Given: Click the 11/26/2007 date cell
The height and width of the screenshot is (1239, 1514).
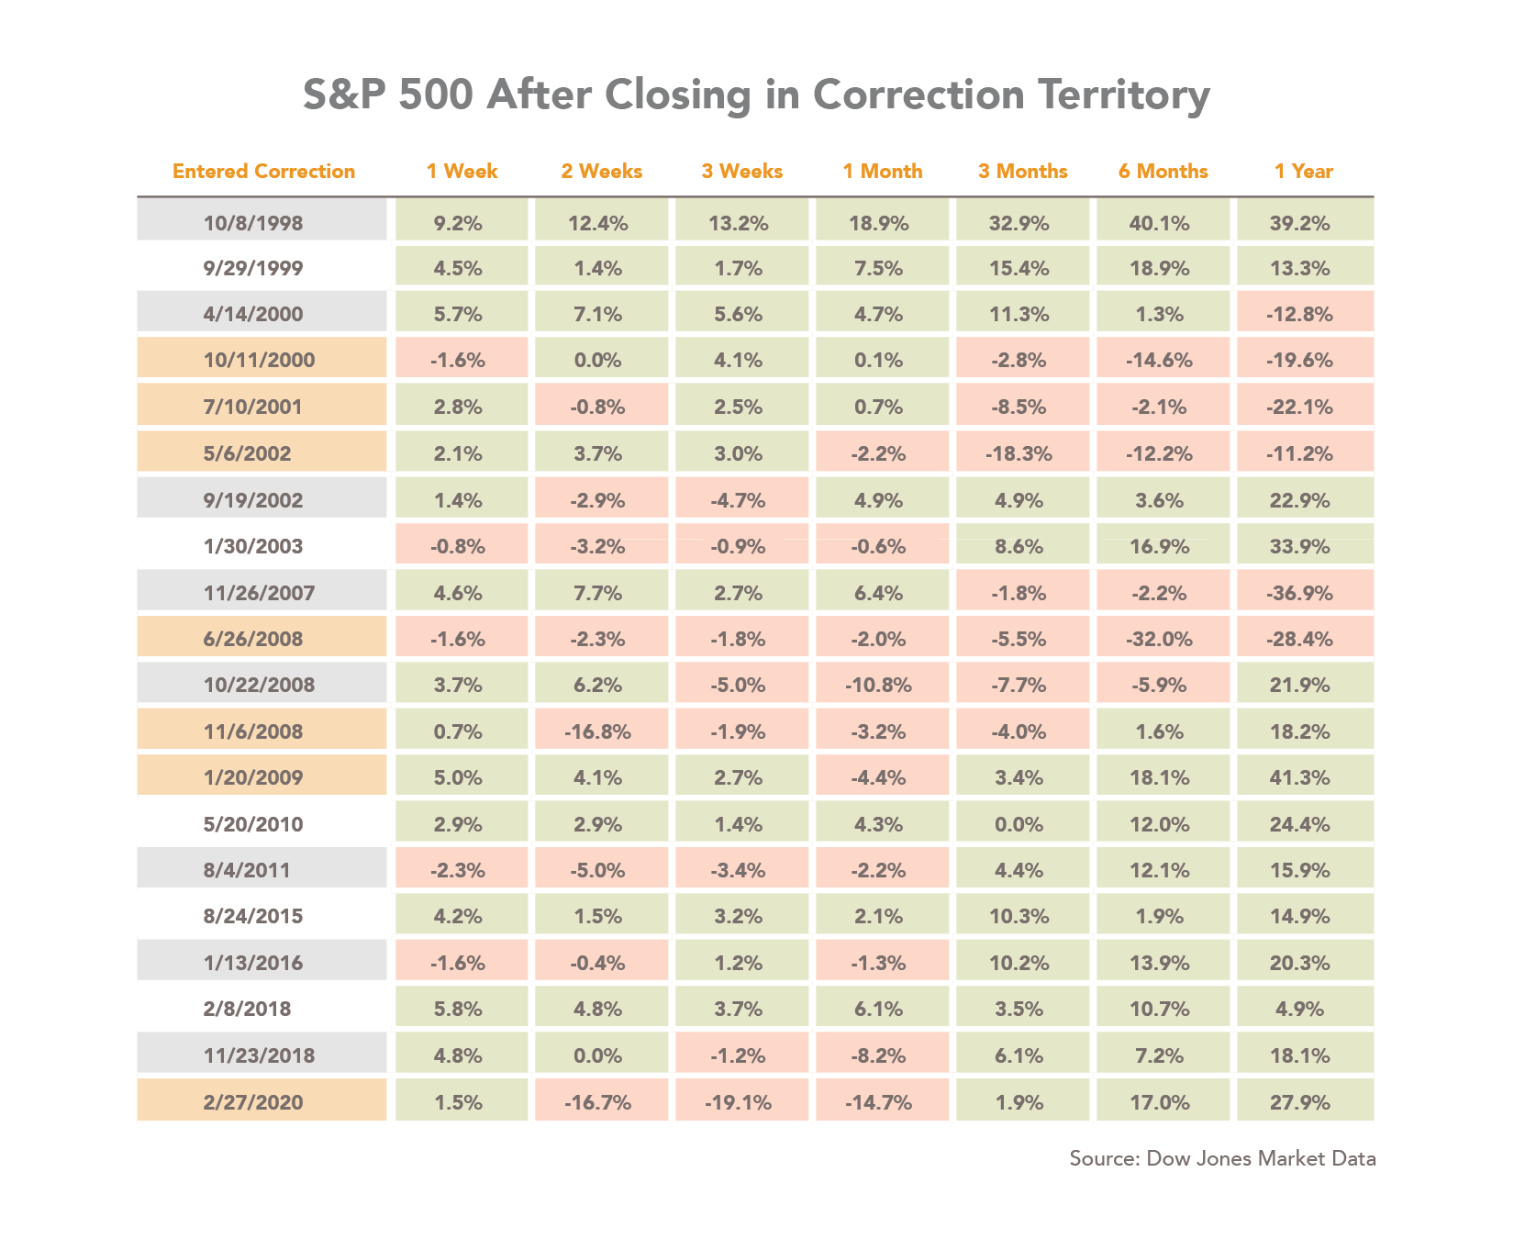Looking at the screenshot, I should click(253, 593).
